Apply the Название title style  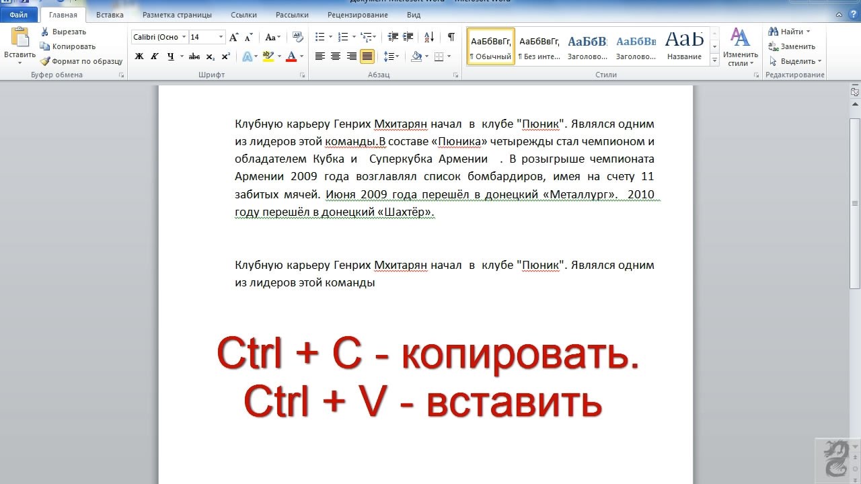coord(685,46)
